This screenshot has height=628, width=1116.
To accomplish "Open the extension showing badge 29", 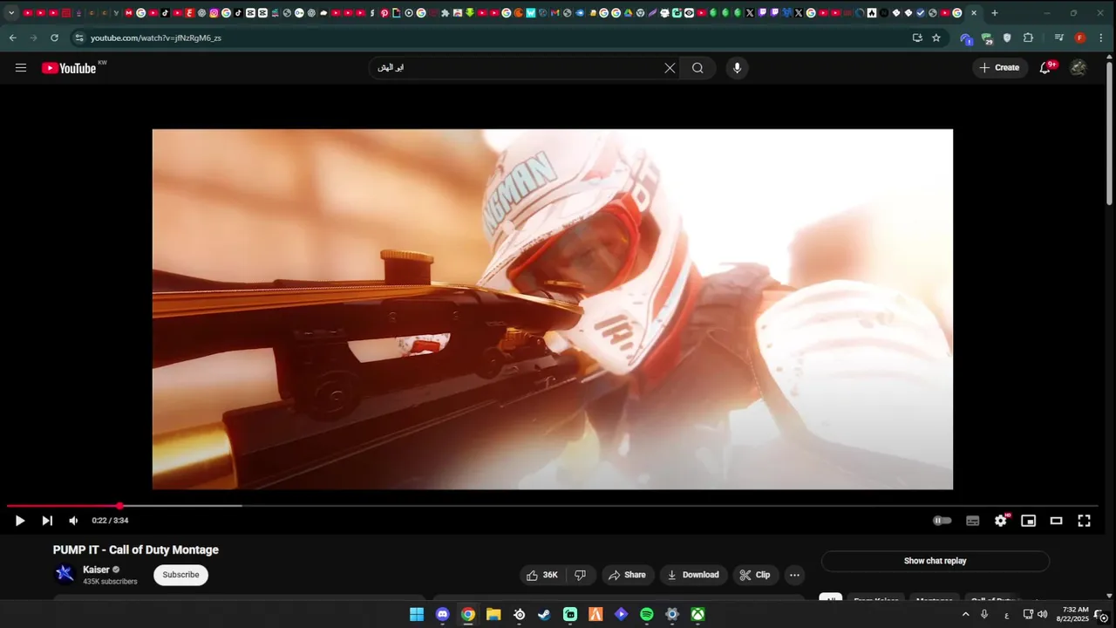I will tap(987, 38).
